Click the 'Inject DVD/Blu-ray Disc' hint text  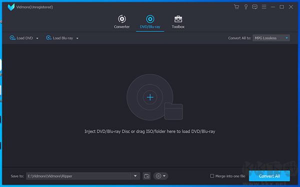pos(150,132)
